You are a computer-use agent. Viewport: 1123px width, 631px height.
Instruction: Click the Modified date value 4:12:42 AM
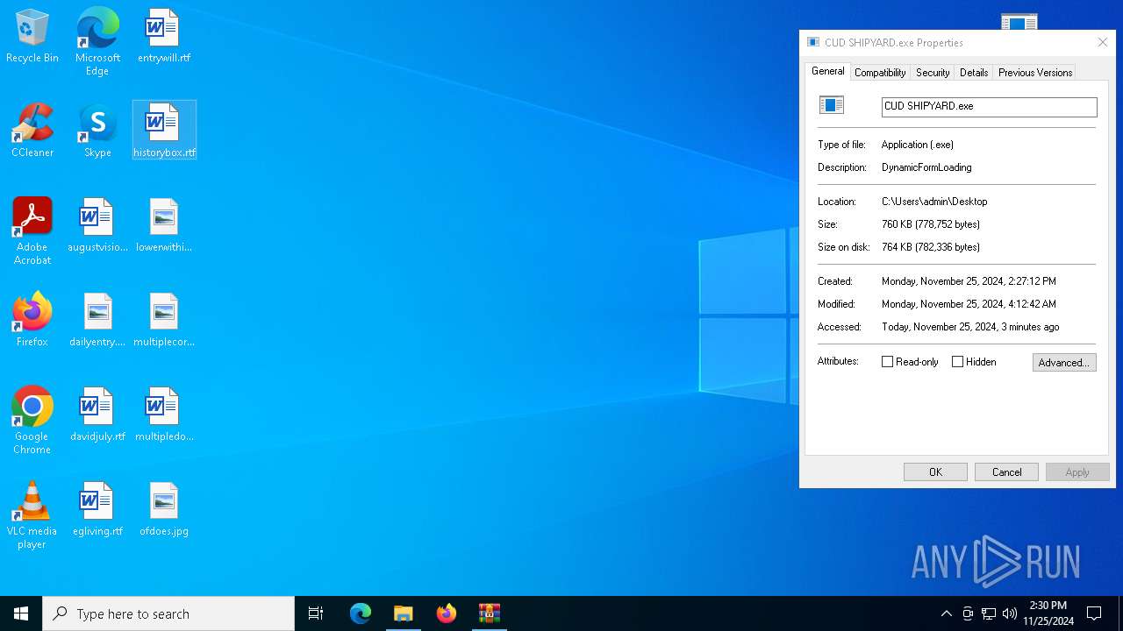click(969, 304)
